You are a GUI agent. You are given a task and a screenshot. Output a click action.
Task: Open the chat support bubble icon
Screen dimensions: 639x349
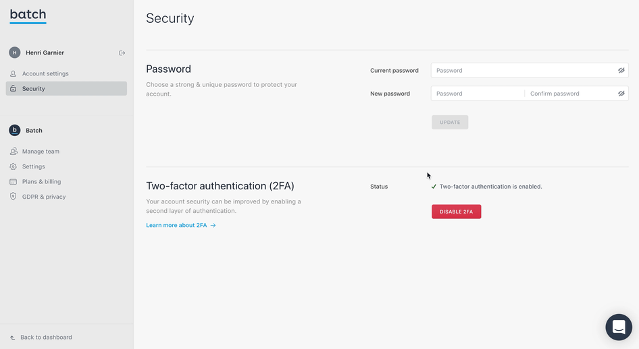[x=619, y=327]
